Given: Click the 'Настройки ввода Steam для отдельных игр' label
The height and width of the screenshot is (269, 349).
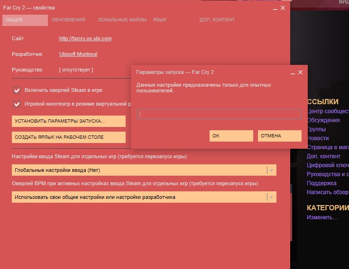Looking at the screenshot, I should [x=99, y=156].
